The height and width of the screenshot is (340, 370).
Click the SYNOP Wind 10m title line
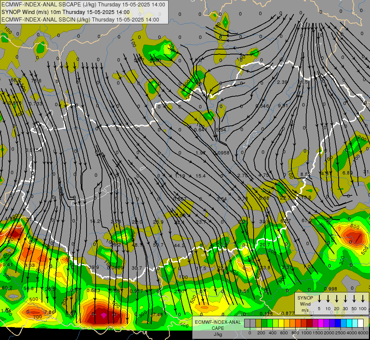pos(65,12)
